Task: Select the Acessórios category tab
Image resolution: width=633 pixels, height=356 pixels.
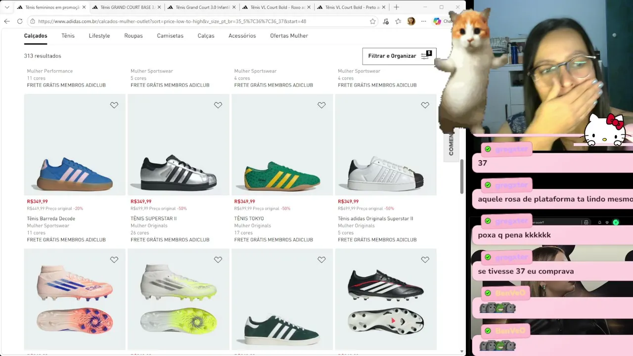Action: point(242,36)
